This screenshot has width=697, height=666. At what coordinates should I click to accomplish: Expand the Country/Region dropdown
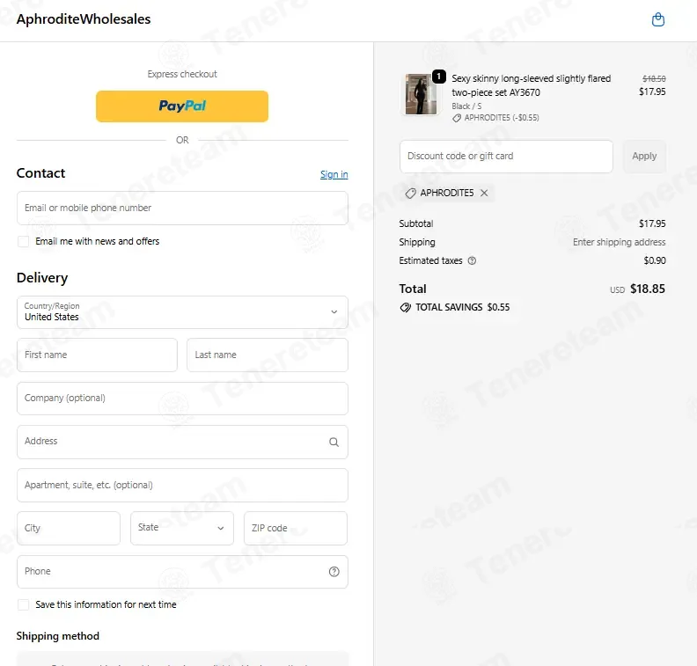[x=182, y=312]
